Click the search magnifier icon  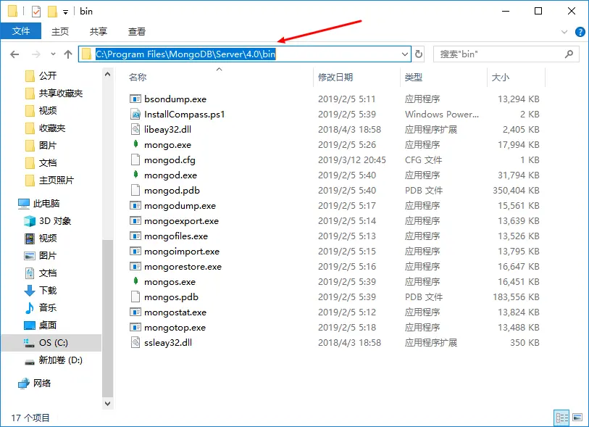tap(569, 54)
